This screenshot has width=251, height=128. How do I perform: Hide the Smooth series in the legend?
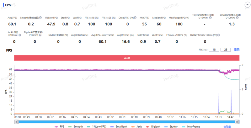coord(76,126)
